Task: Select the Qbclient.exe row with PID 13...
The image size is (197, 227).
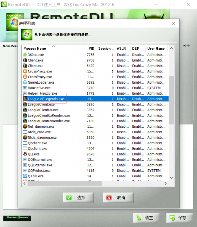Action: coord(95,143)
